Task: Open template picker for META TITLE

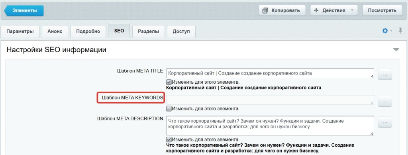Action: [x=385, y=75]
